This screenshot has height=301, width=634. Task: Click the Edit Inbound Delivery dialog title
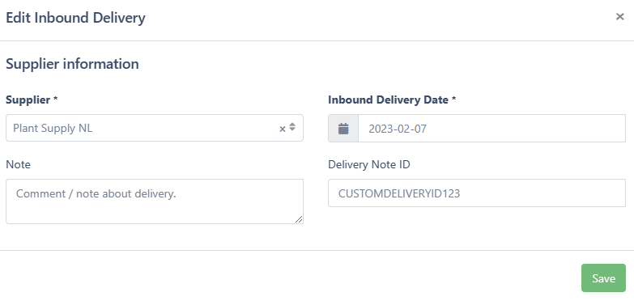tap(75, 18)
